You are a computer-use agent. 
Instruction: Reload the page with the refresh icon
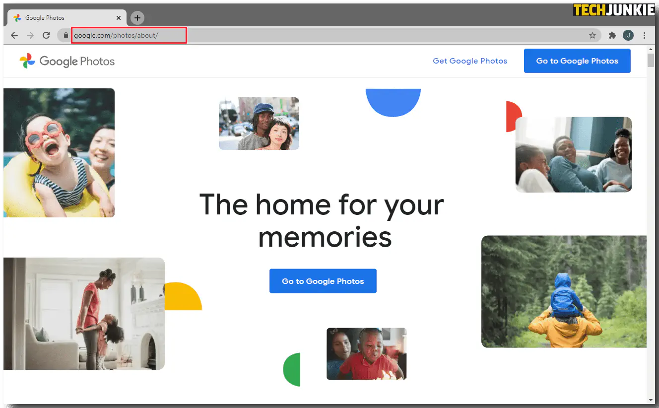(x=46, y=35)
